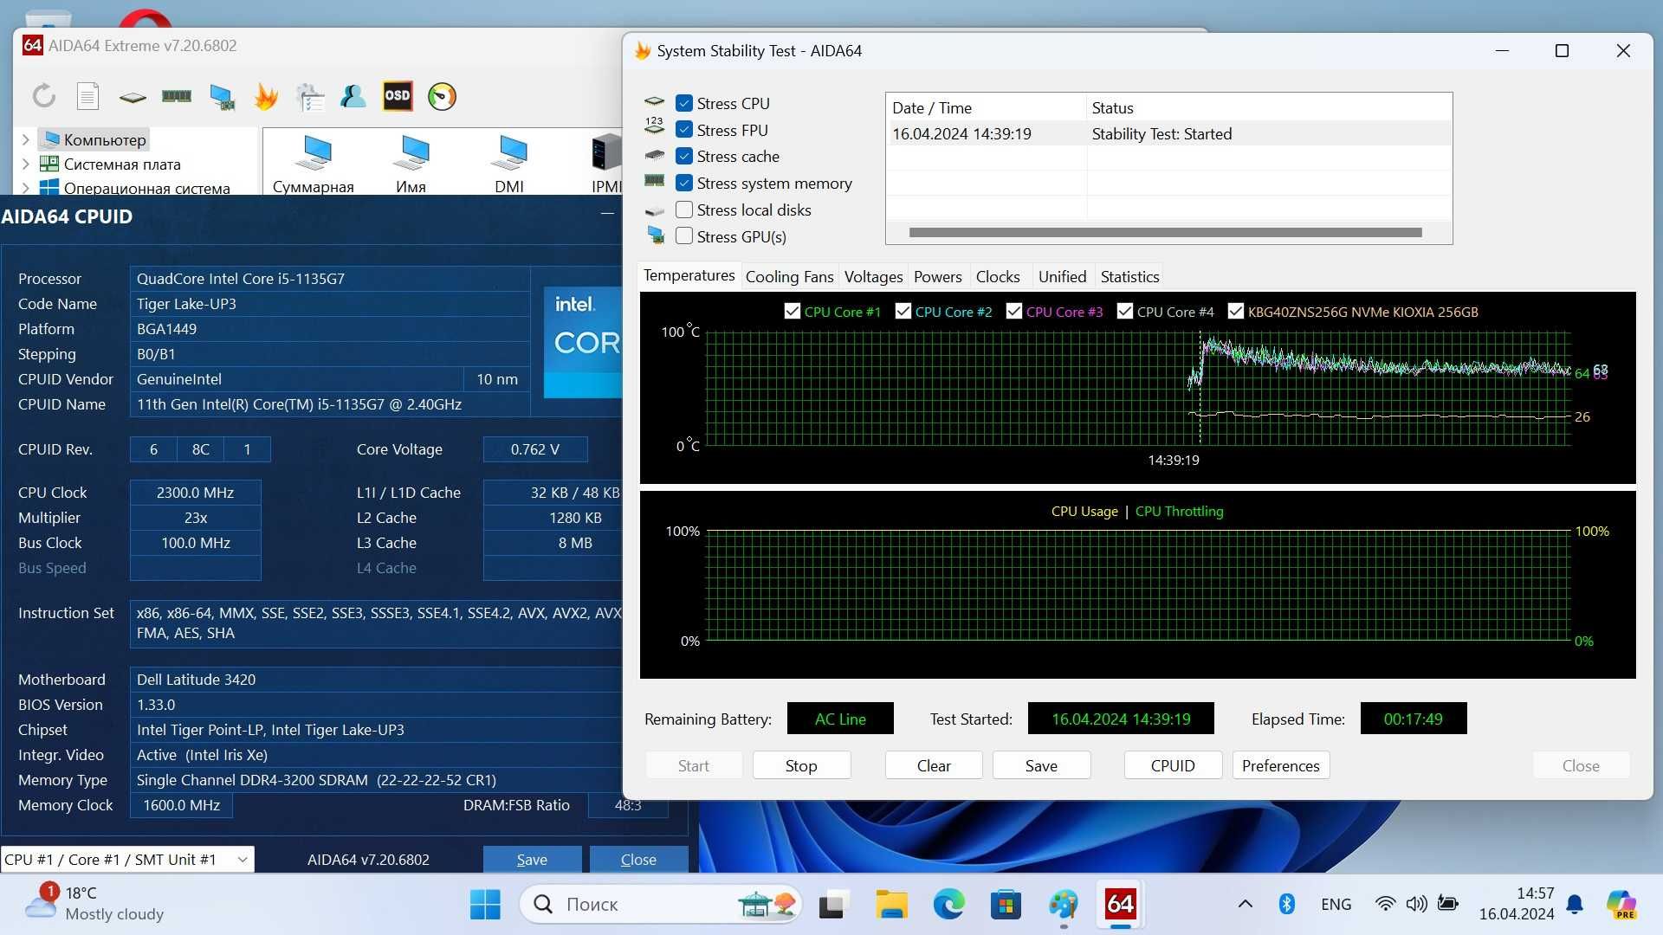This screenshot has width=1663, height=935.
Task: Switch to Powers tab
Action: click(x=937, y=277)
